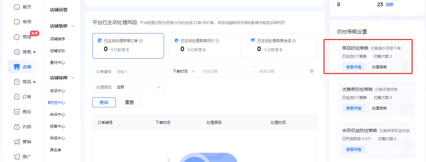Click the 提额 link next to 25
The height and width of the screenshot is (162, 426).
coord(390,5)
